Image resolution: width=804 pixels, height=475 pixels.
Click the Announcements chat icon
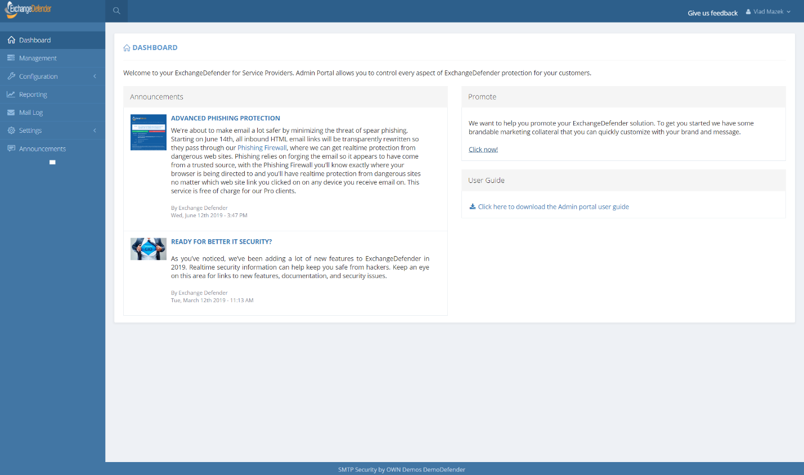11,149
